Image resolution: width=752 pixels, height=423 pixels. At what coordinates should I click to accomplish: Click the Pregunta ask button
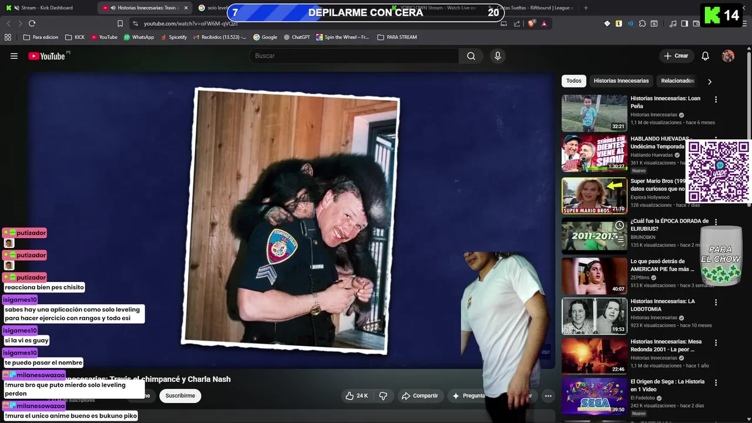470,396
